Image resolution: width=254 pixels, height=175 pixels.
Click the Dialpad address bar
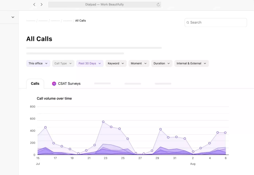coord(104,5)
